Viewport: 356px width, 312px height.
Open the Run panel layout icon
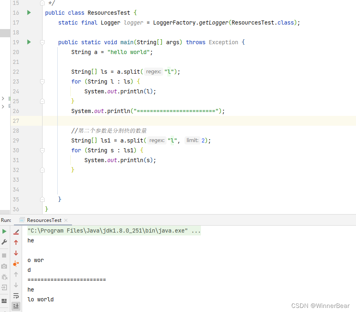coord(4,301)
